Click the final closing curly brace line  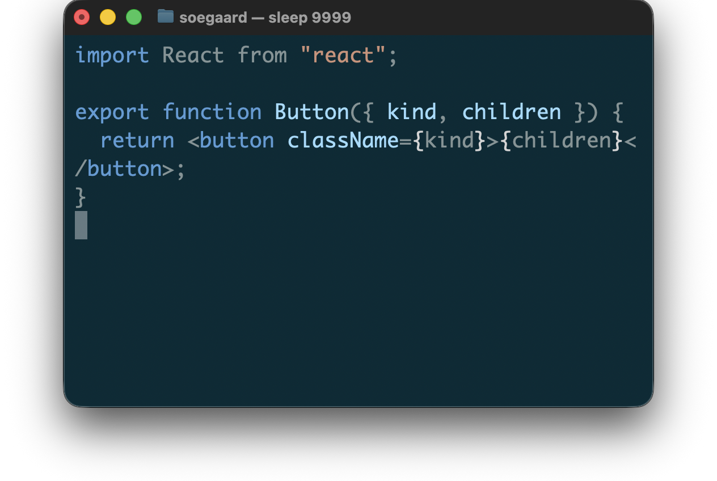click(81, 197)
